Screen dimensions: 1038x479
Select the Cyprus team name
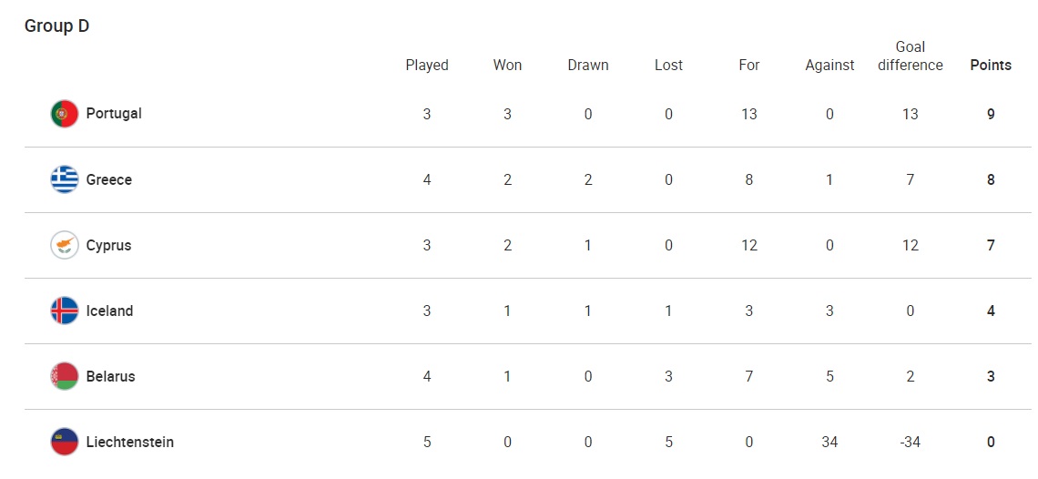coord(109,245)
